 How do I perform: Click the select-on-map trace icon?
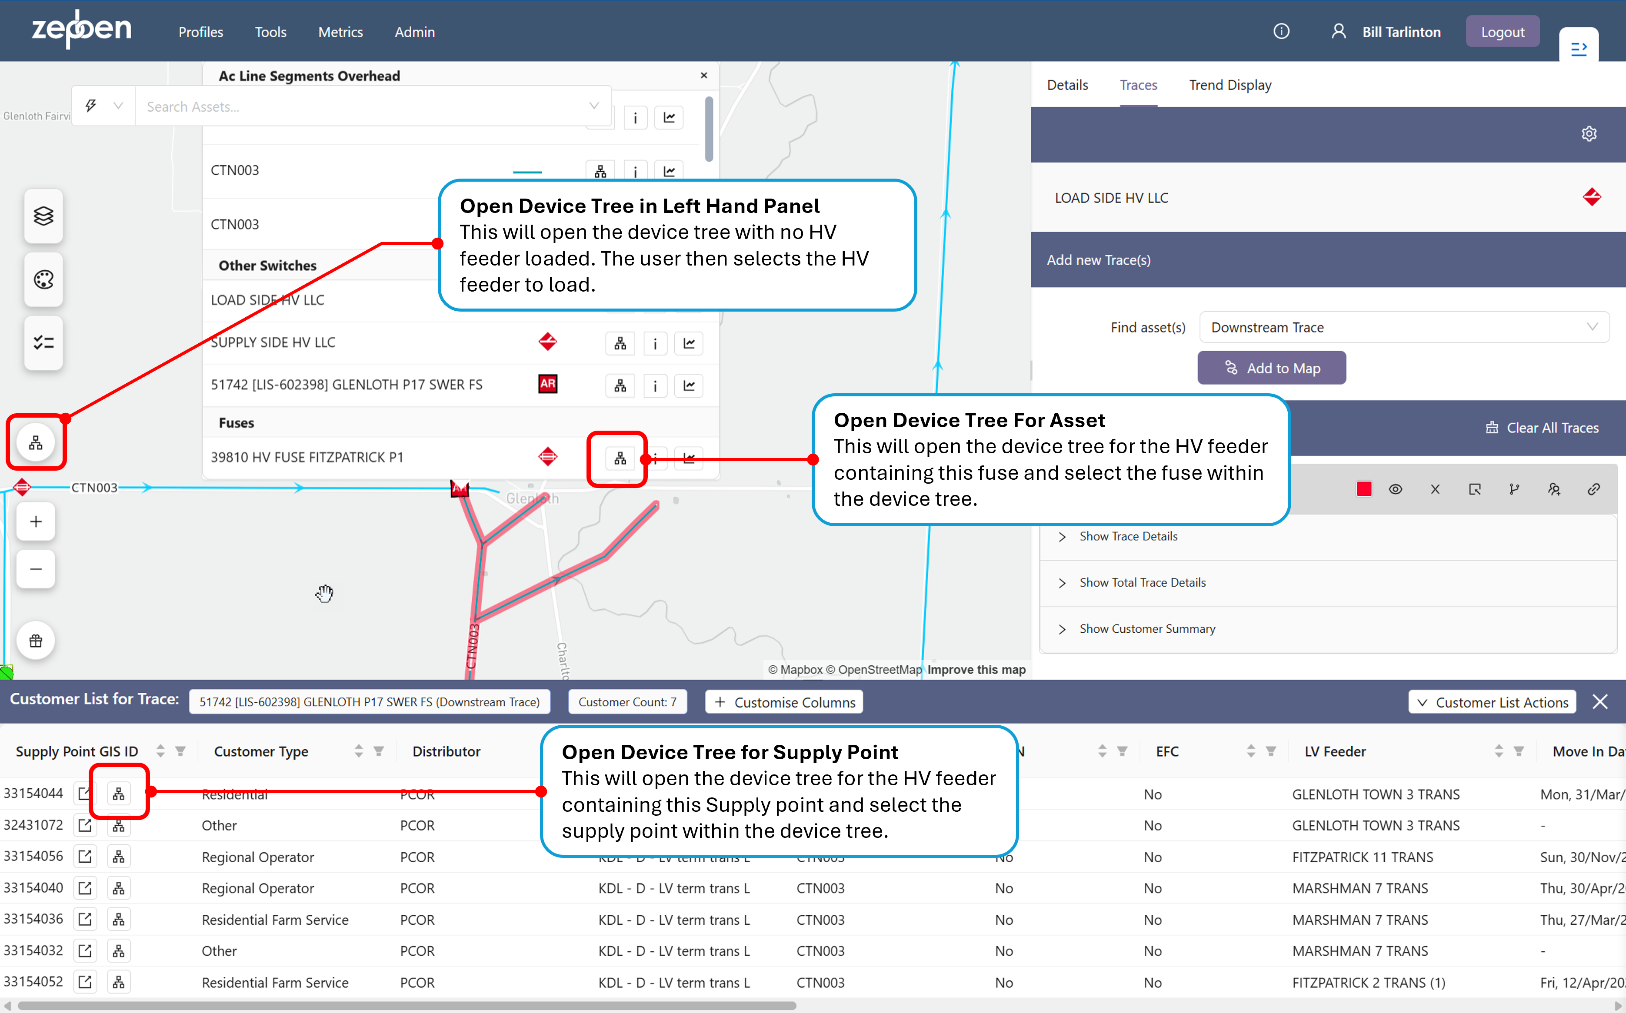(1475, 489)
